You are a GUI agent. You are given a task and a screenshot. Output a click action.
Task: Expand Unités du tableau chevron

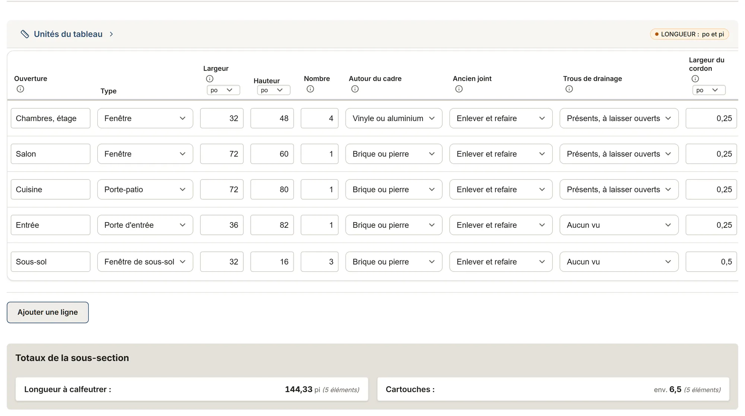pyautogui.click(x=111, y=34)
